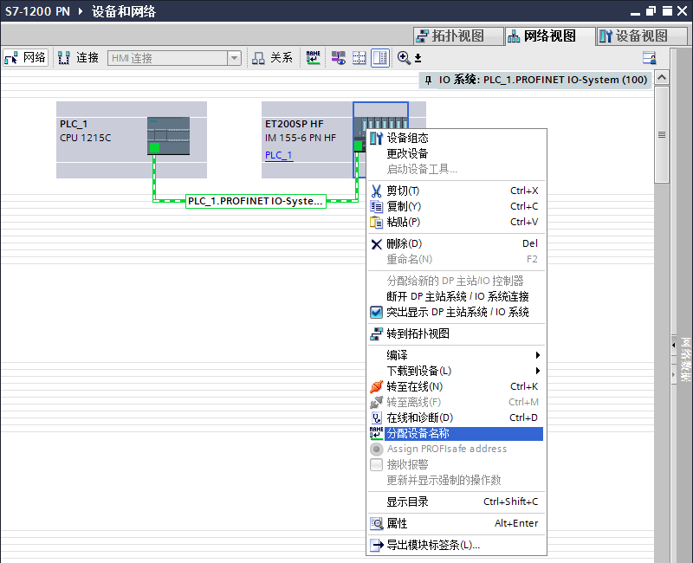Click the Relations (关系) toolbar button
693x563 pixels.
(272, 58)
